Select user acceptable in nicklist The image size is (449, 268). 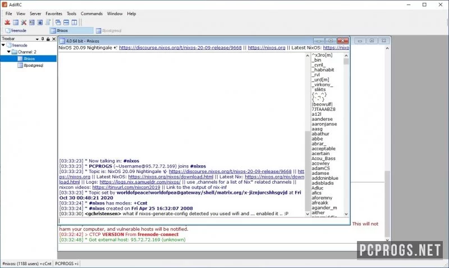323,149
